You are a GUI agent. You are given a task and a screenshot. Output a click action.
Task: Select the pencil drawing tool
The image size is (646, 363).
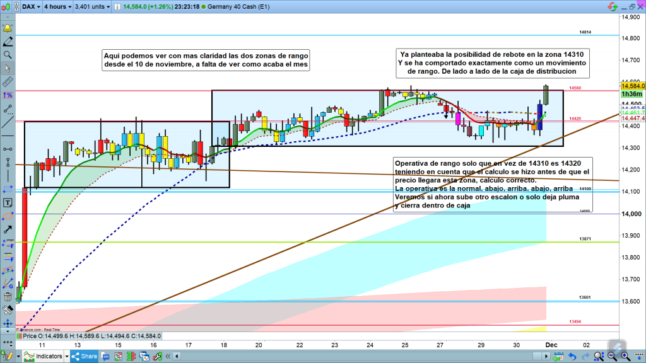pyautogui.click(x=8, y=42)
